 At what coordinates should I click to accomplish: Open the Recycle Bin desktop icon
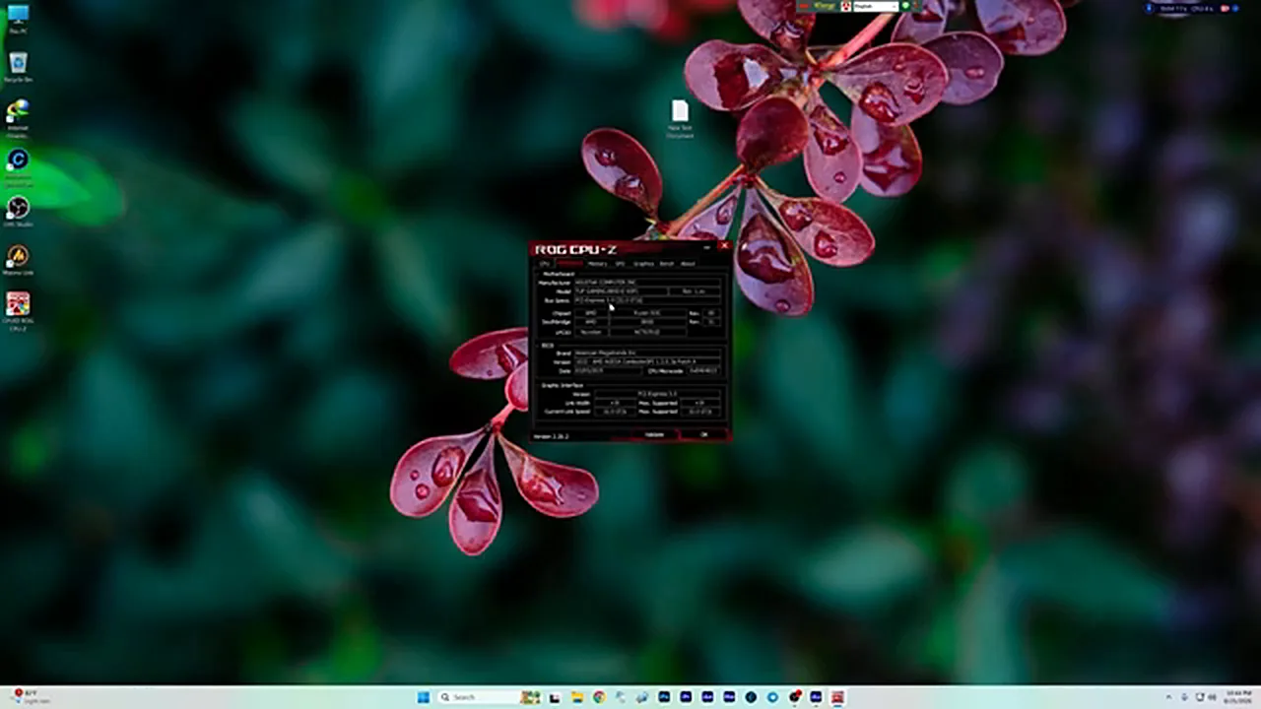(18, 67)
